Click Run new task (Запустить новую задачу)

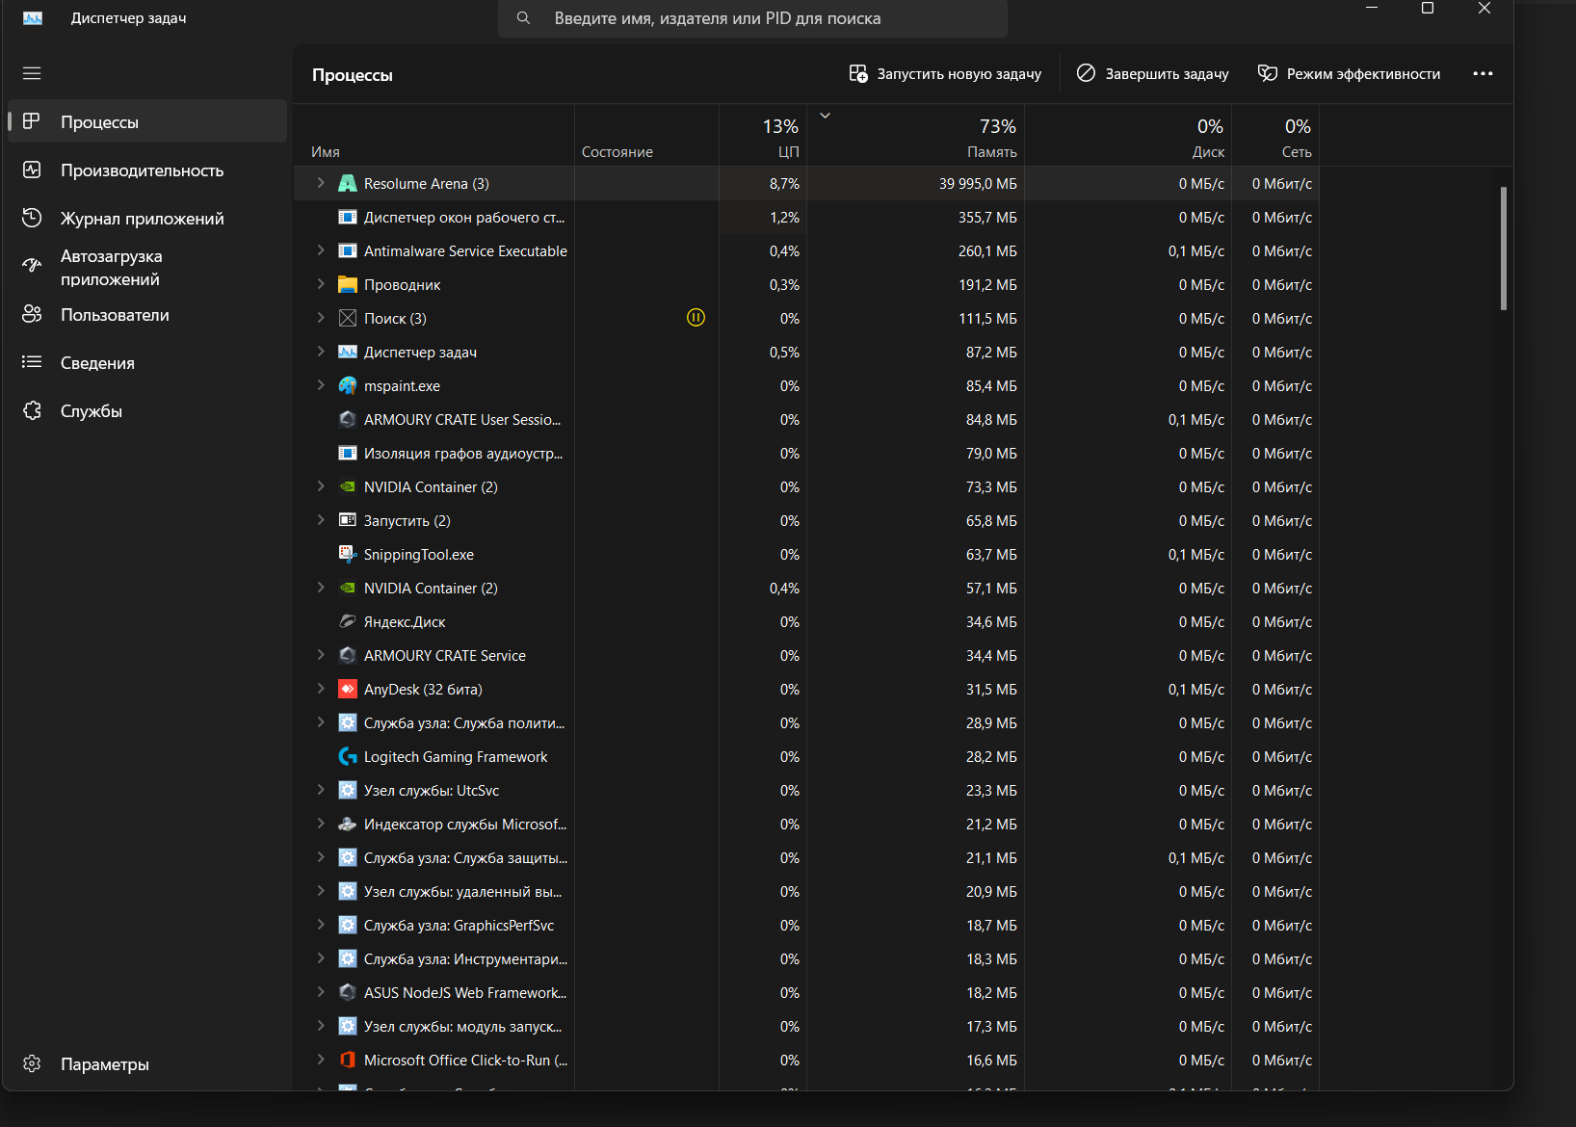click(x=945, y=74)
